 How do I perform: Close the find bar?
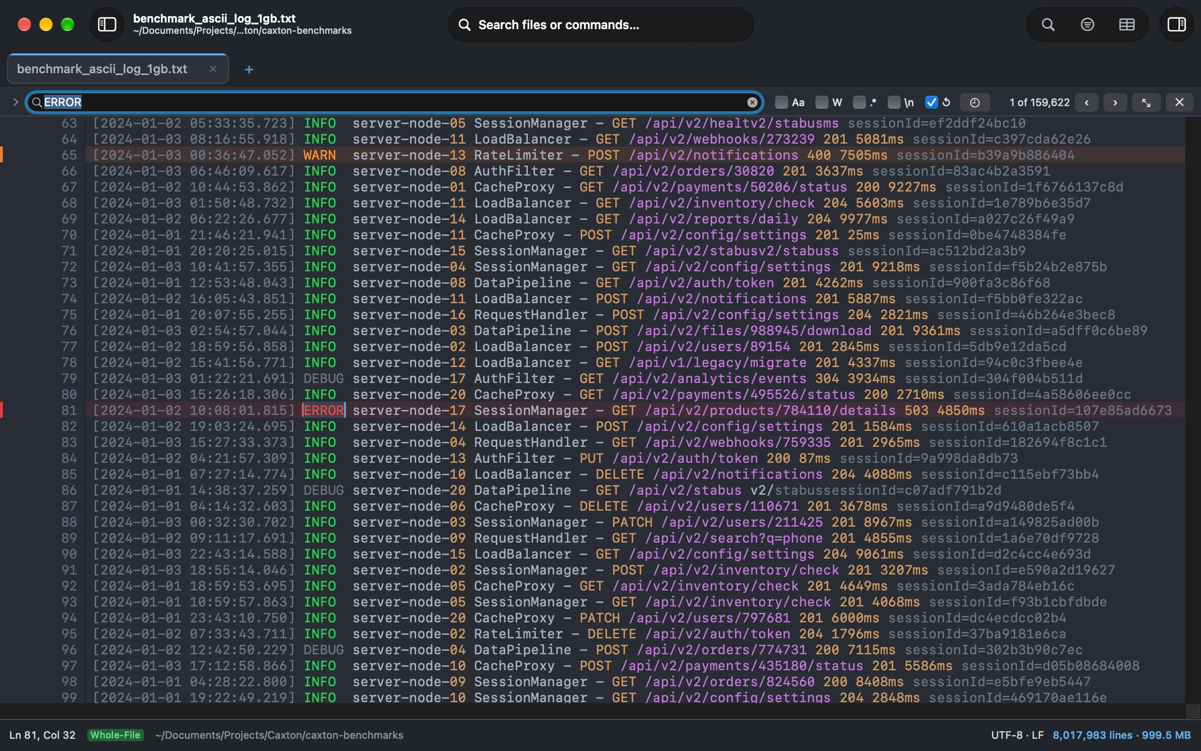tap(1179, 102)
